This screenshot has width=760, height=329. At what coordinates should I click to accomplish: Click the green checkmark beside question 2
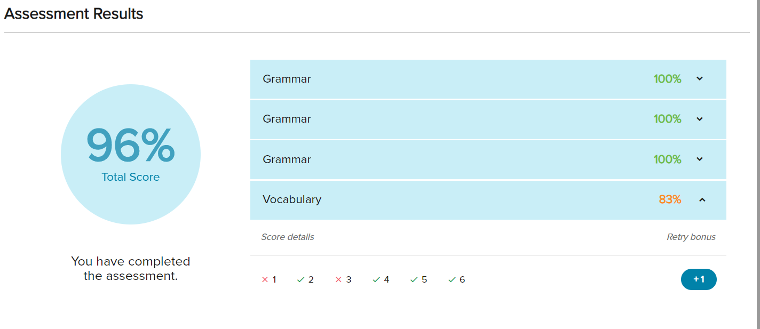(x=300, y=279)
